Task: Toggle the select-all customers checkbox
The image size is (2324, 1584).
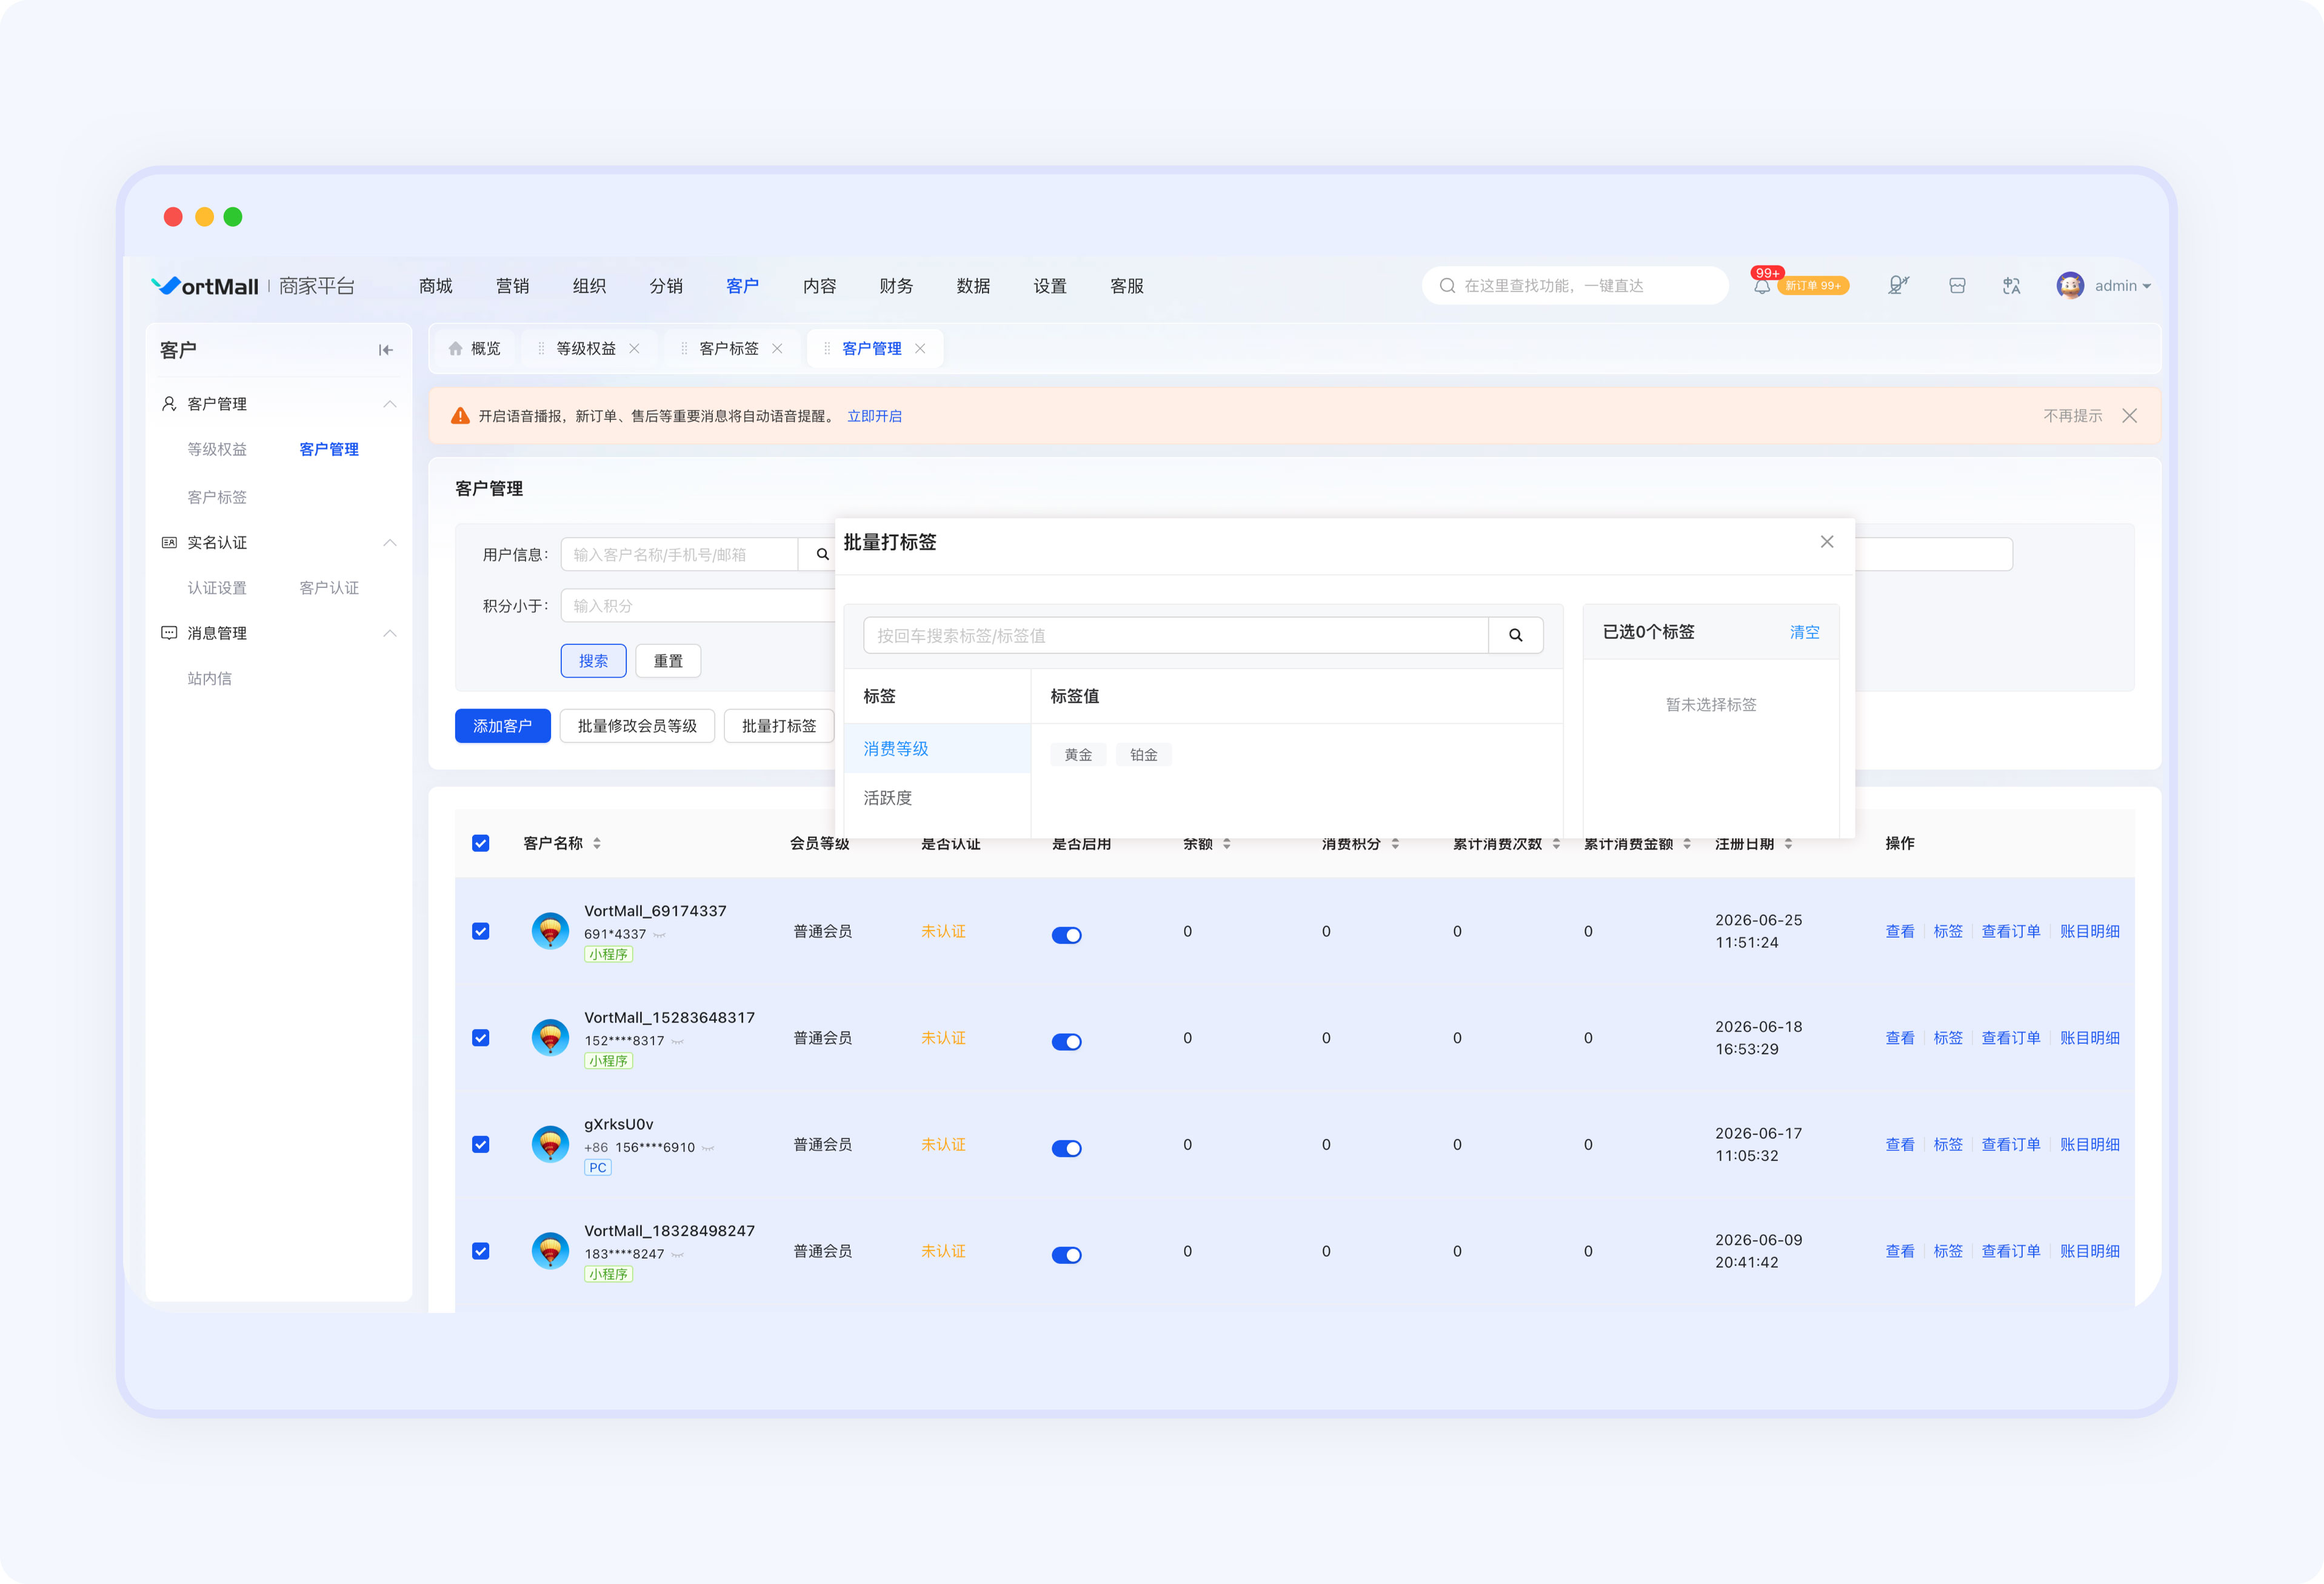Action: tap(481, 843)
